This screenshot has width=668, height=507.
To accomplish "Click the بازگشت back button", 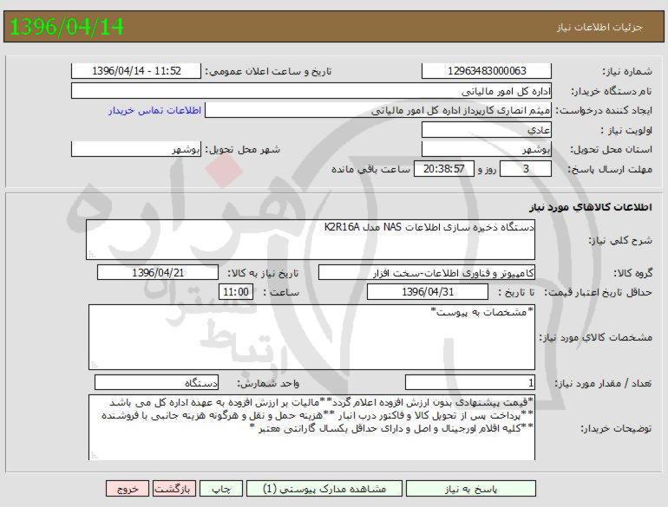I will [x=174, y=489].
